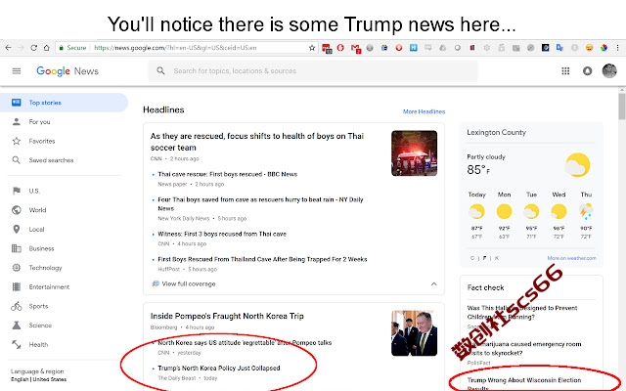Select Thu thunderstorm forecast
626x391 pixels.
coord(586,215)
